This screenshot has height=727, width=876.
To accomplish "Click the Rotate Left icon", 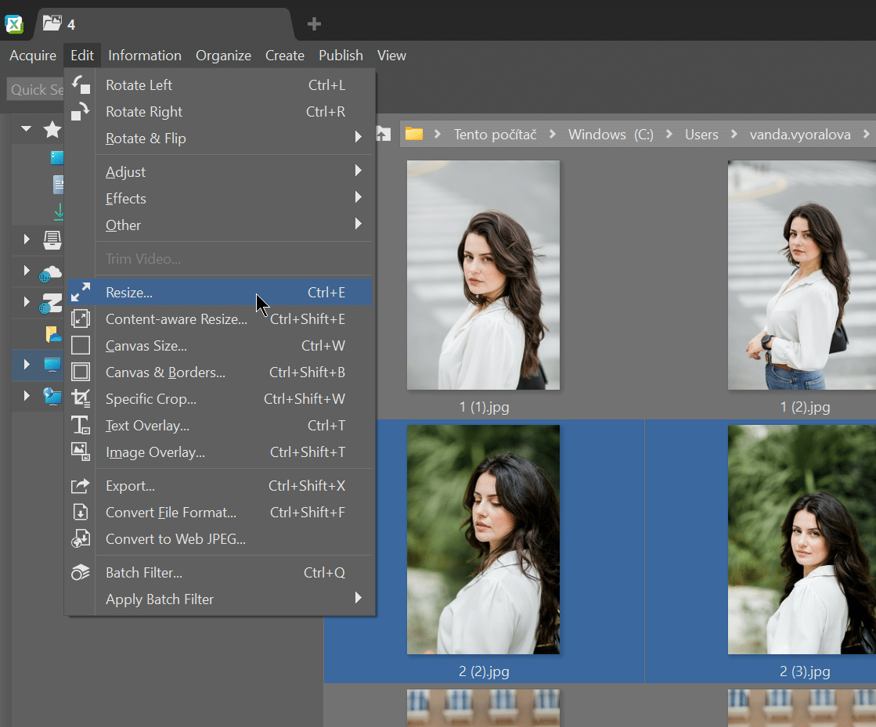I will point(81,85).
